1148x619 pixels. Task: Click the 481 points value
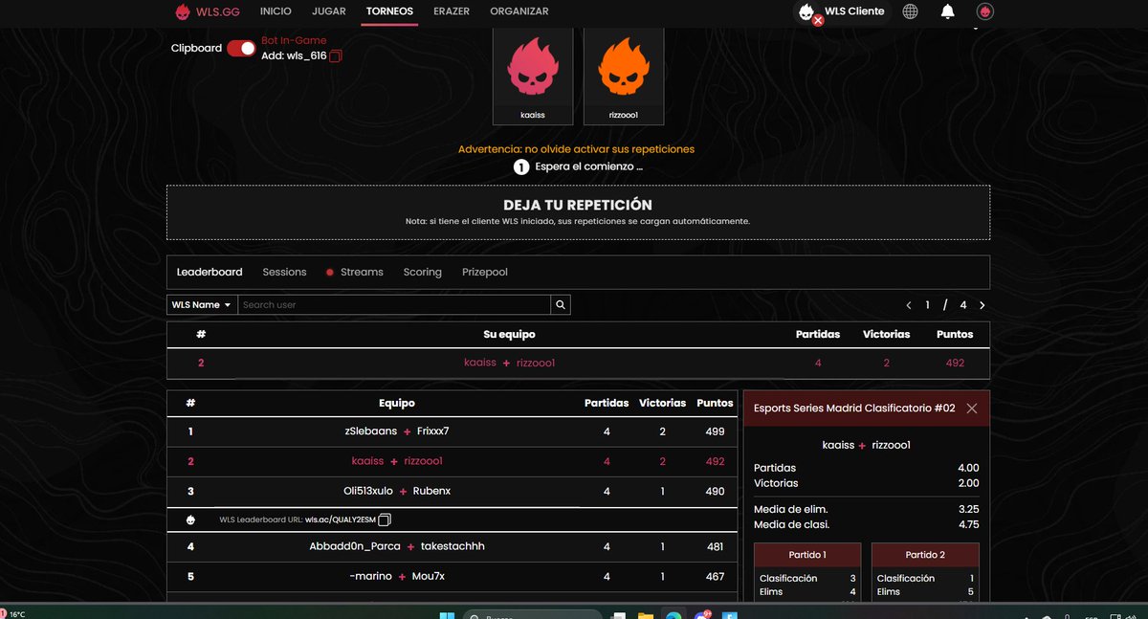coord(715,546)
